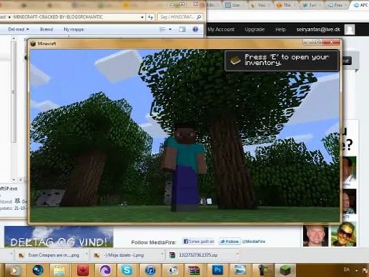Open the purple swirl app in taskbar
The height and width of the screenshot is (277, 369).
click(x=105, y=270)
